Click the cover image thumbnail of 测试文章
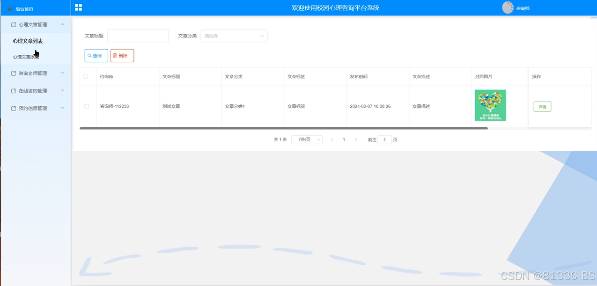 (490, 105)
